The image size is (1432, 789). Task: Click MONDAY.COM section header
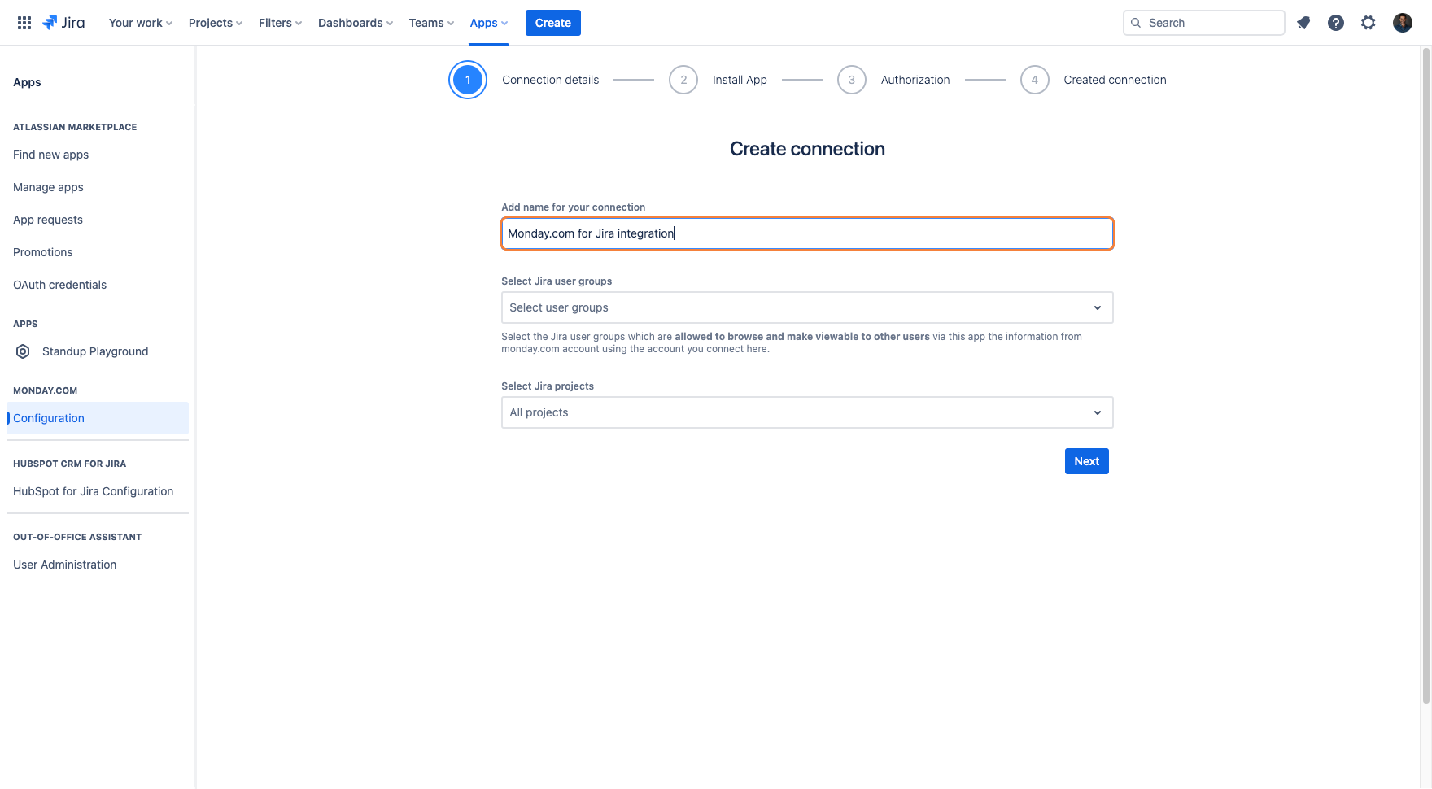pyautogui.click(x=46, y=390)
